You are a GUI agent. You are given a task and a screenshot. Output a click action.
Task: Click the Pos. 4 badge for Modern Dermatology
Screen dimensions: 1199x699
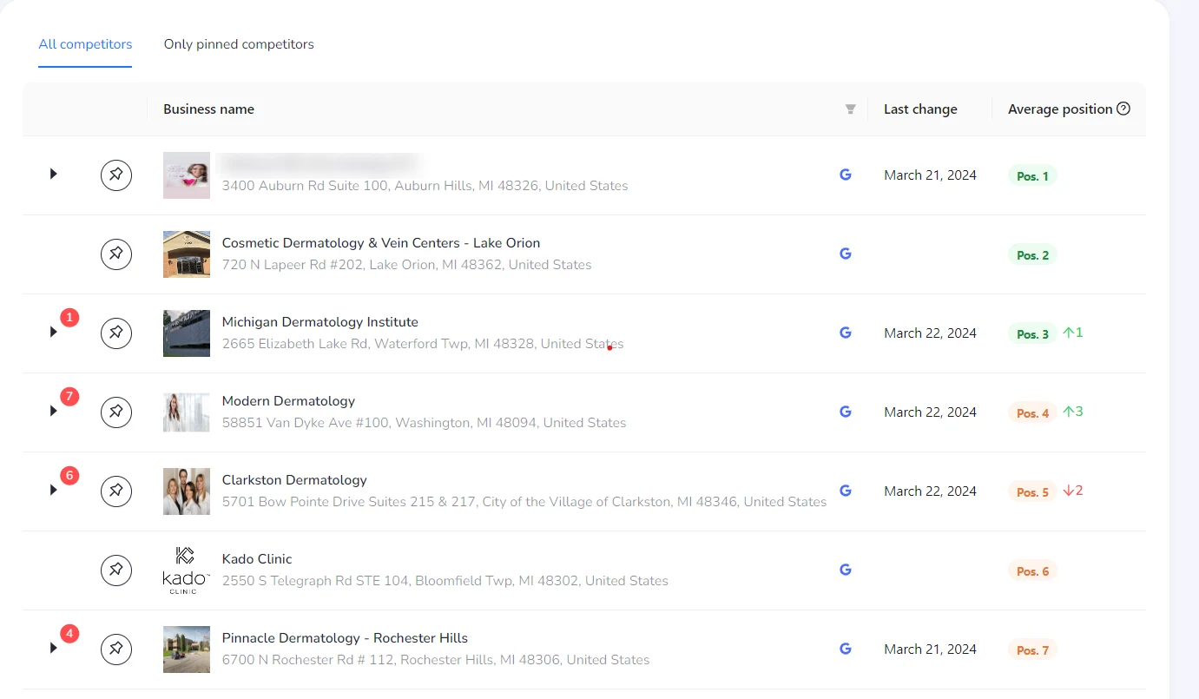1032,412
